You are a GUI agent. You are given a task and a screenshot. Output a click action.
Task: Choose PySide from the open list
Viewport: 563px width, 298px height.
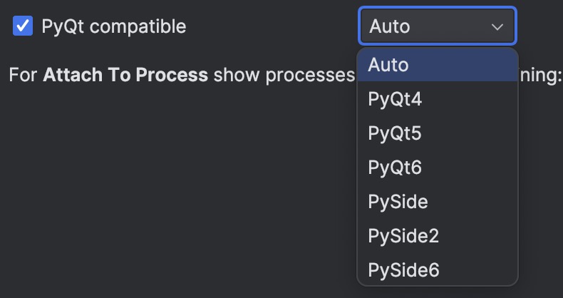pos(398,202)
